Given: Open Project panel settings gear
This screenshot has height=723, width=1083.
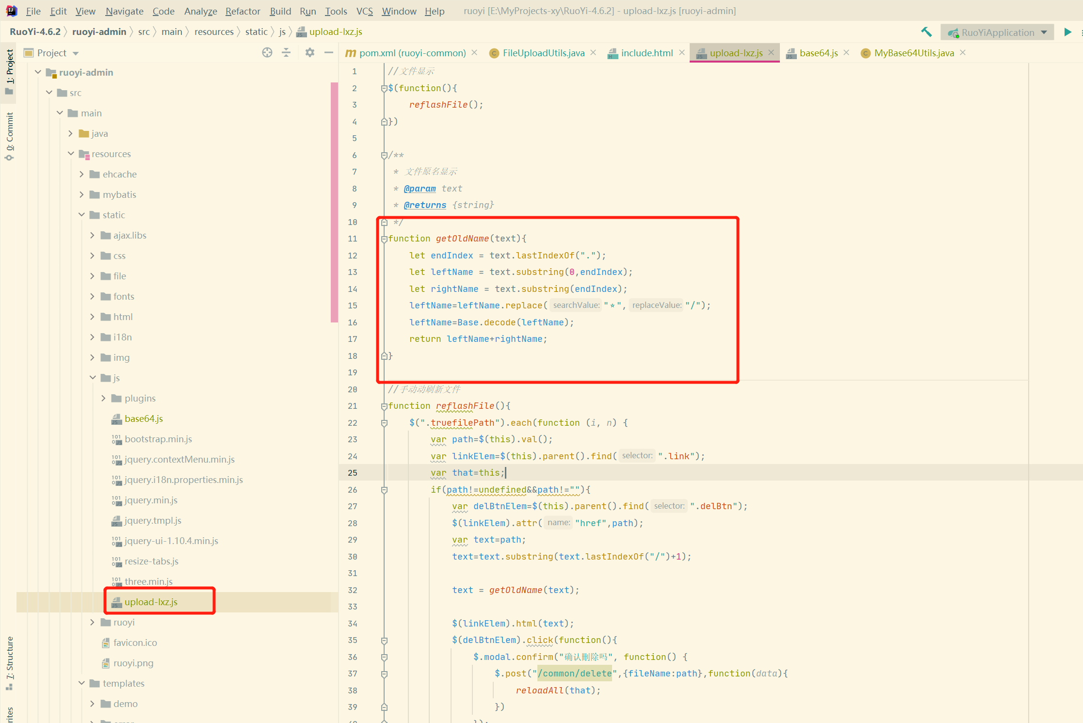Looking at the screenshot, I should [x=309, y=52].
